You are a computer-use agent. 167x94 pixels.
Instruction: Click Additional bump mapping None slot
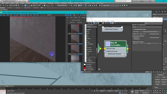(149, 43)
